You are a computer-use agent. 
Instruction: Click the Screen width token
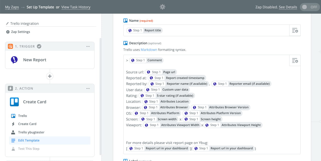(159, 119)
